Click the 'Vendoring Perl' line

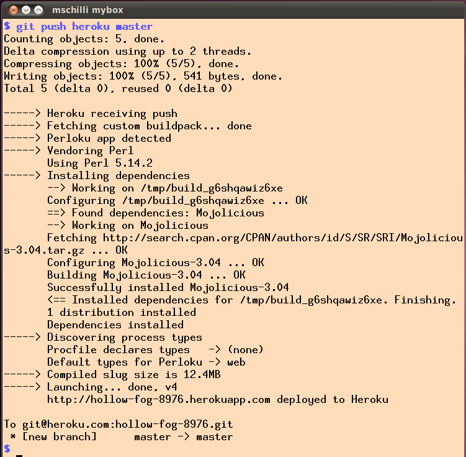tap(69, 150)
